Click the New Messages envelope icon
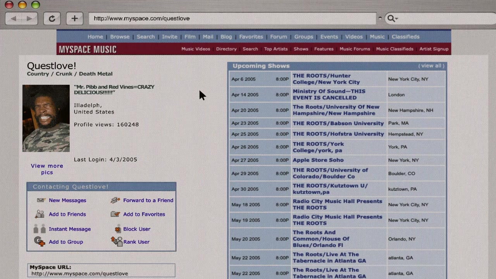 pos(41,200)
